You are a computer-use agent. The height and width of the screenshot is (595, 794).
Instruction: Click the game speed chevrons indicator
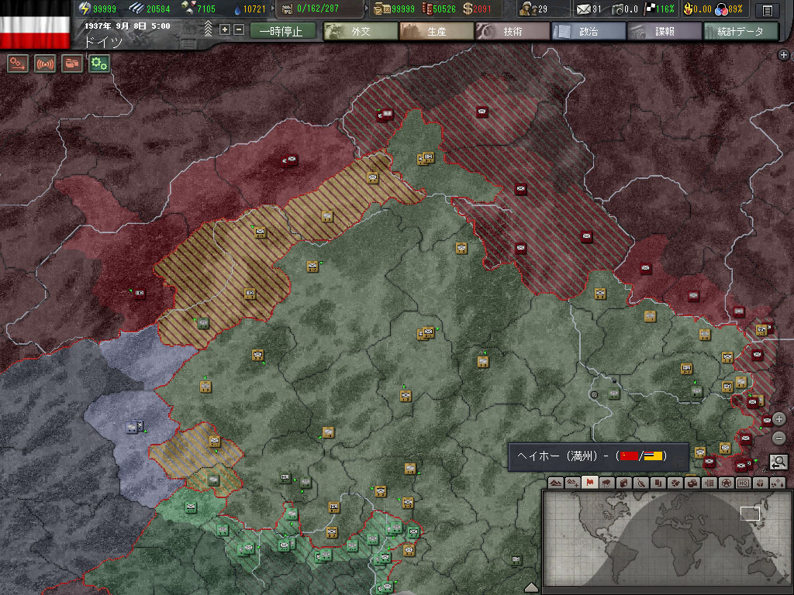[x=208, y=29]
